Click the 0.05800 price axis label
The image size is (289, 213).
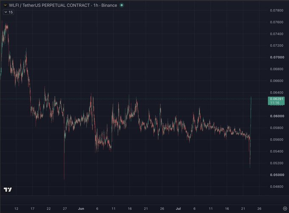(277, 128)
